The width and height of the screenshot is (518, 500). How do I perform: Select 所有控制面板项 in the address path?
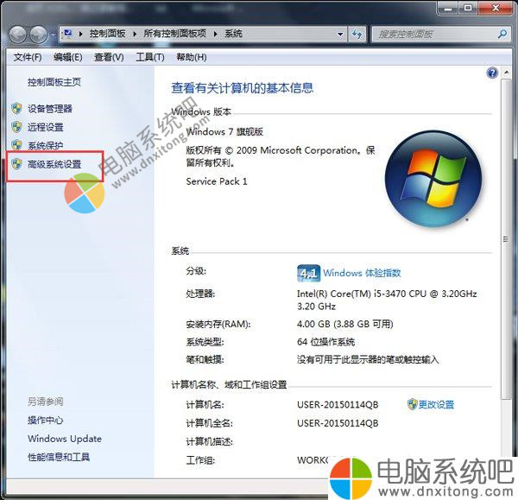pos(174,34)
